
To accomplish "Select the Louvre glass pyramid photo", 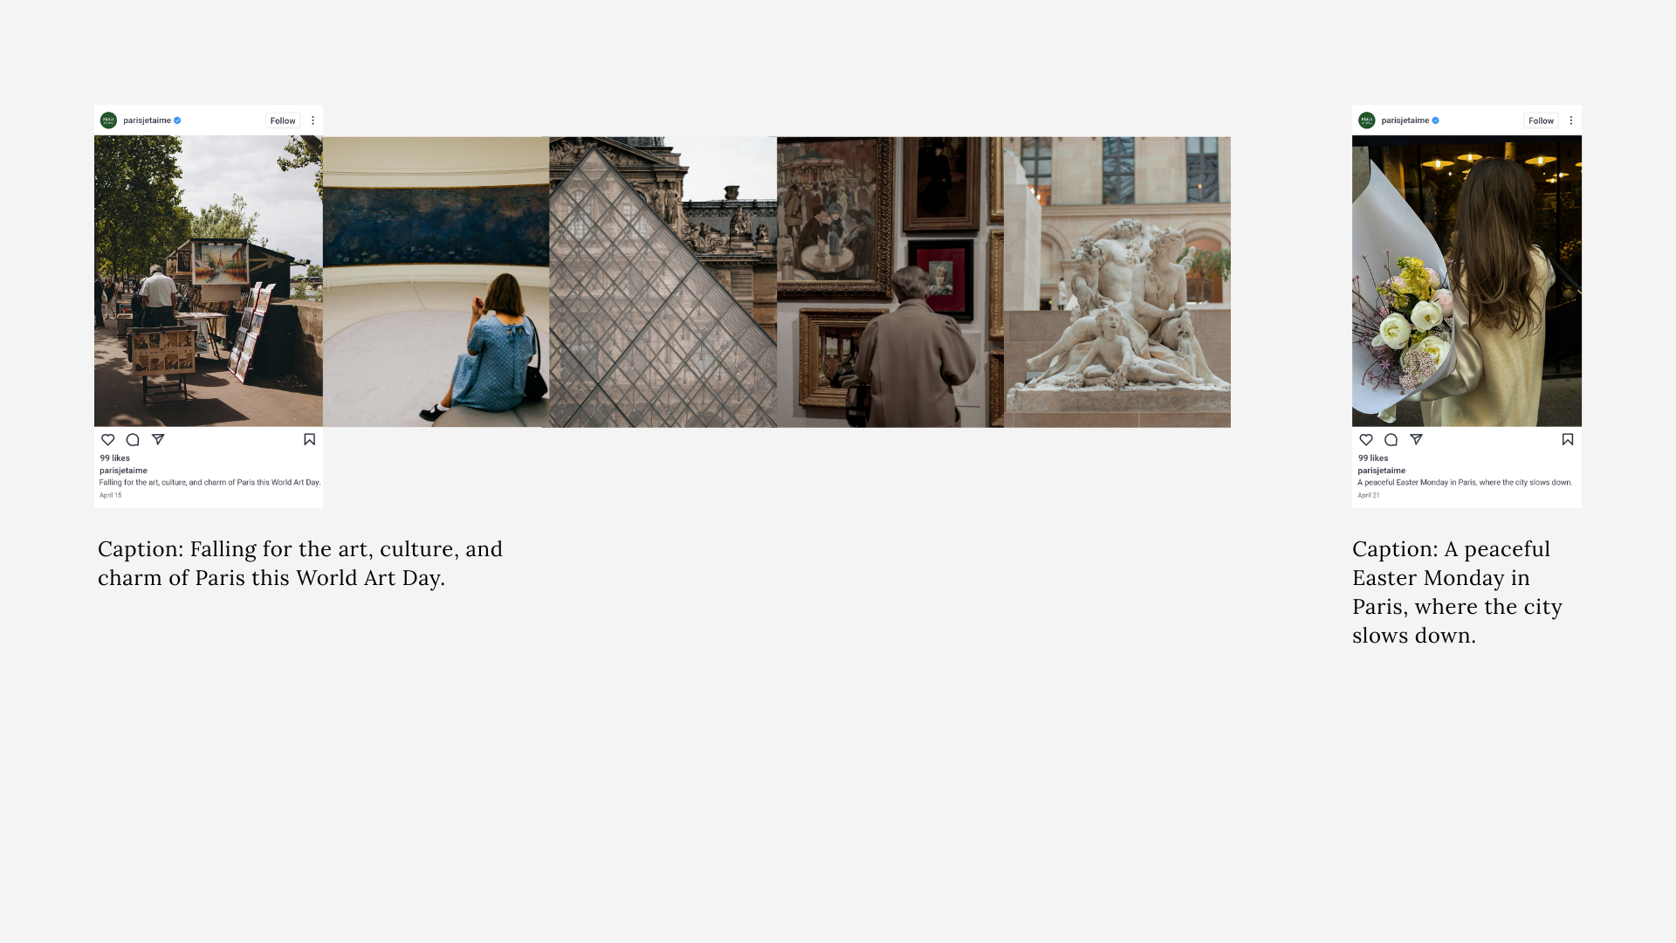I will [x=663, y=281].
